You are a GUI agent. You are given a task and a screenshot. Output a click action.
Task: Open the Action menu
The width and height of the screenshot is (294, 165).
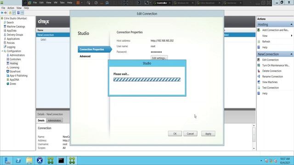pos(11,8)
